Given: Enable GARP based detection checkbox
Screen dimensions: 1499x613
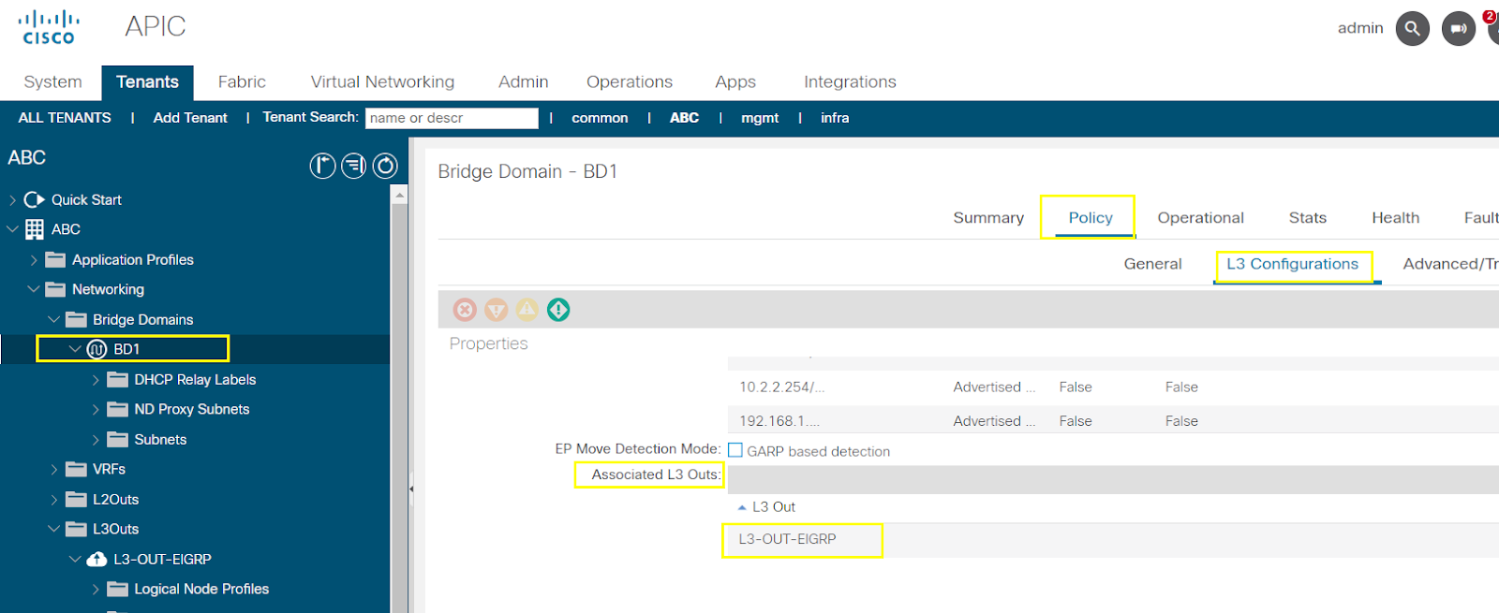Looking at the screenshot, I should coord(735,450).
